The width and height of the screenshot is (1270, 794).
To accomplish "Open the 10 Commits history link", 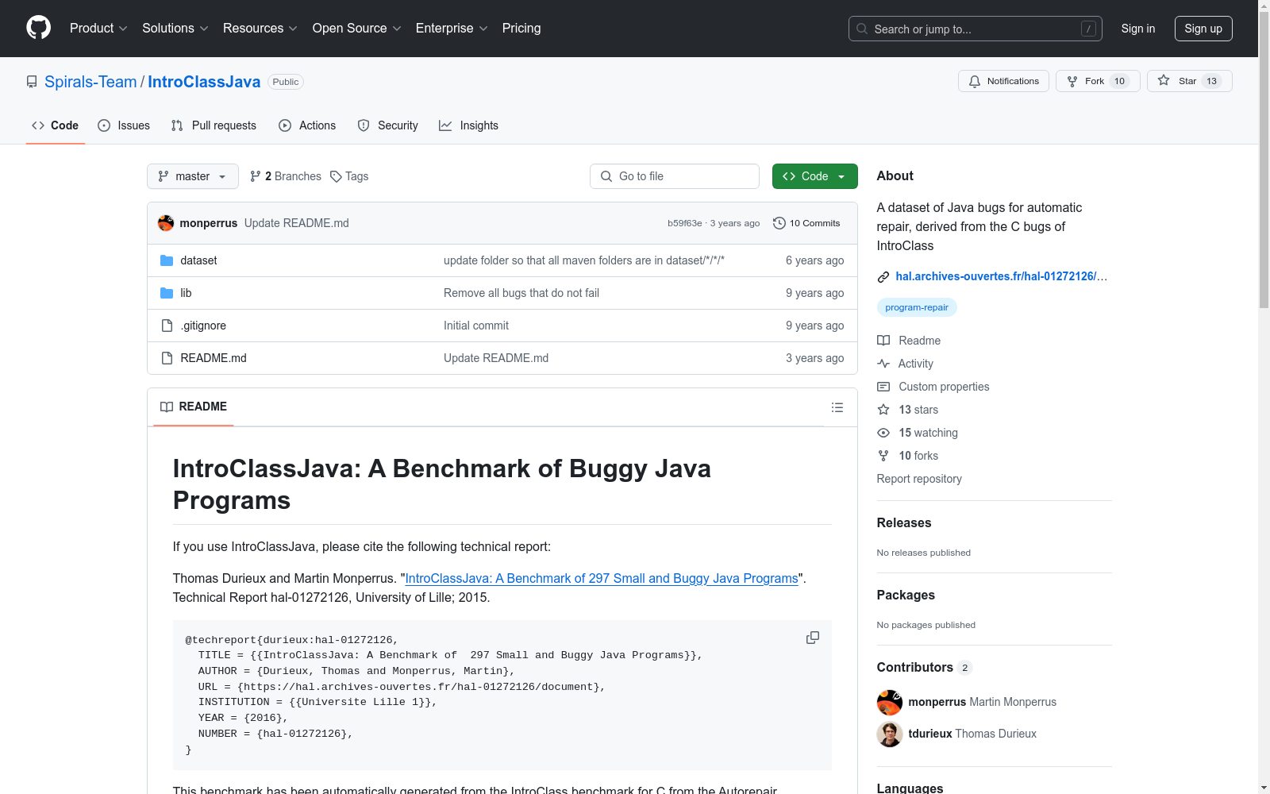I will click(x=806, y=223).
